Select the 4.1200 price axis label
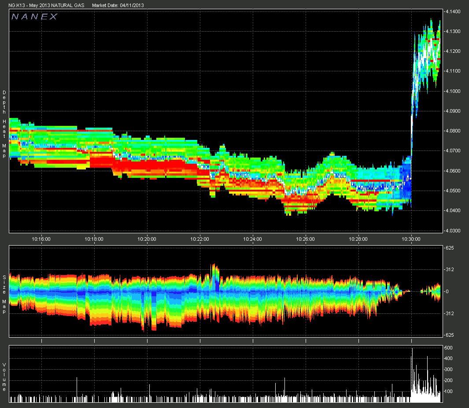The height and width of the screenshot is (408, 469). coord(453,51)
